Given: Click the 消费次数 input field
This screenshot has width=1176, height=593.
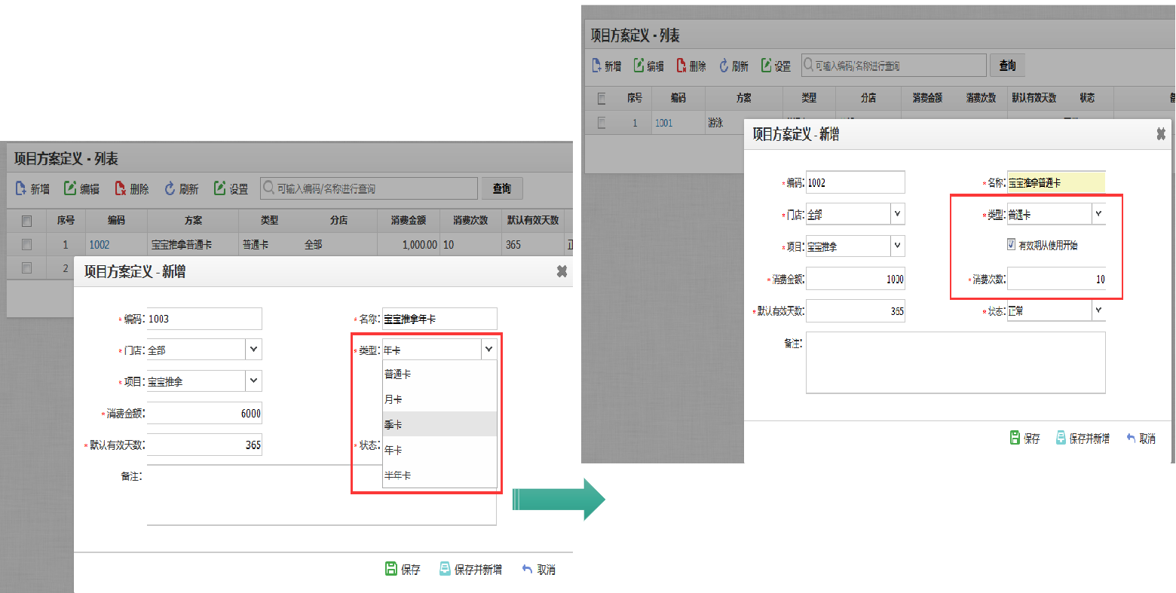Looking at the screenshot, I should pyautogui.click(x=1056, y=279).
